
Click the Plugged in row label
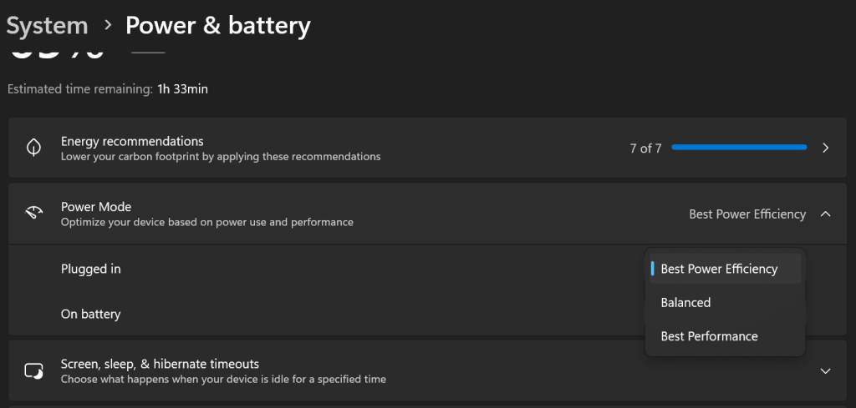(x=90, y=269)
